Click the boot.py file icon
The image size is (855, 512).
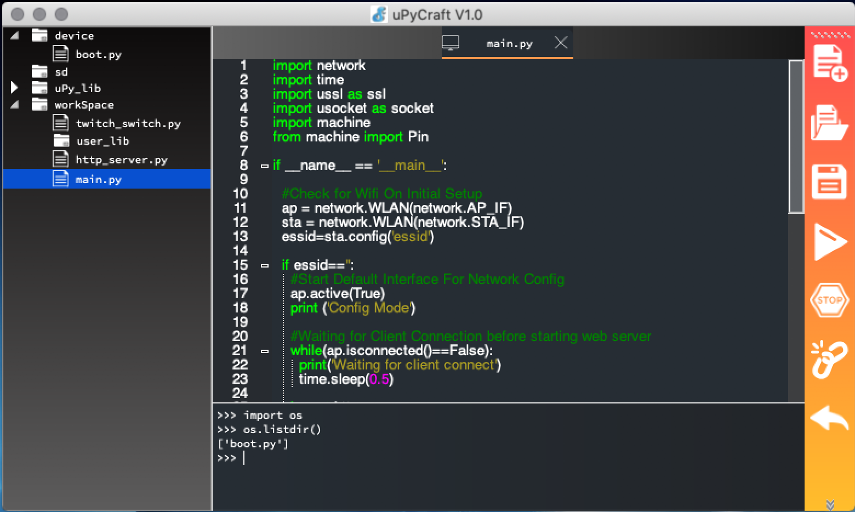(x=60, y=53)
